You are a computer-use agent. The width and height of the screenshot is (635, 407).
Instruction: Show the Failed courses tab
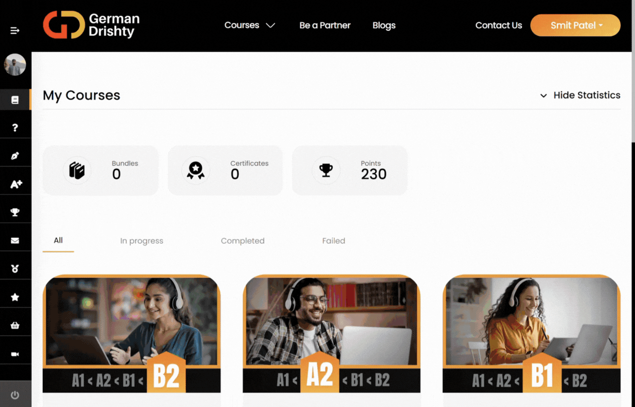click(x=333, y=241)
